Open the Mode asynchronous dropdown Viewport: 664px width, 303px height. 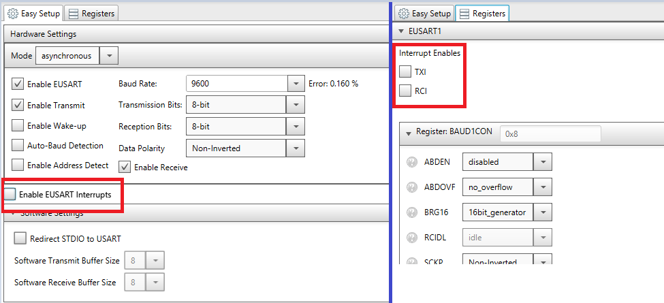[109, 56]
